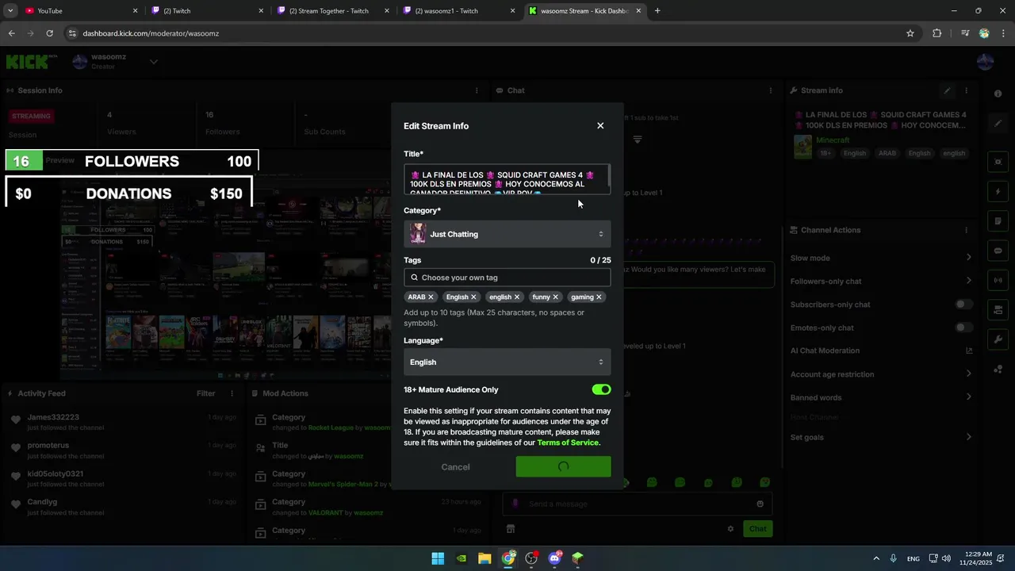Toggle Subscribers-only chat switch

(963, 305)
